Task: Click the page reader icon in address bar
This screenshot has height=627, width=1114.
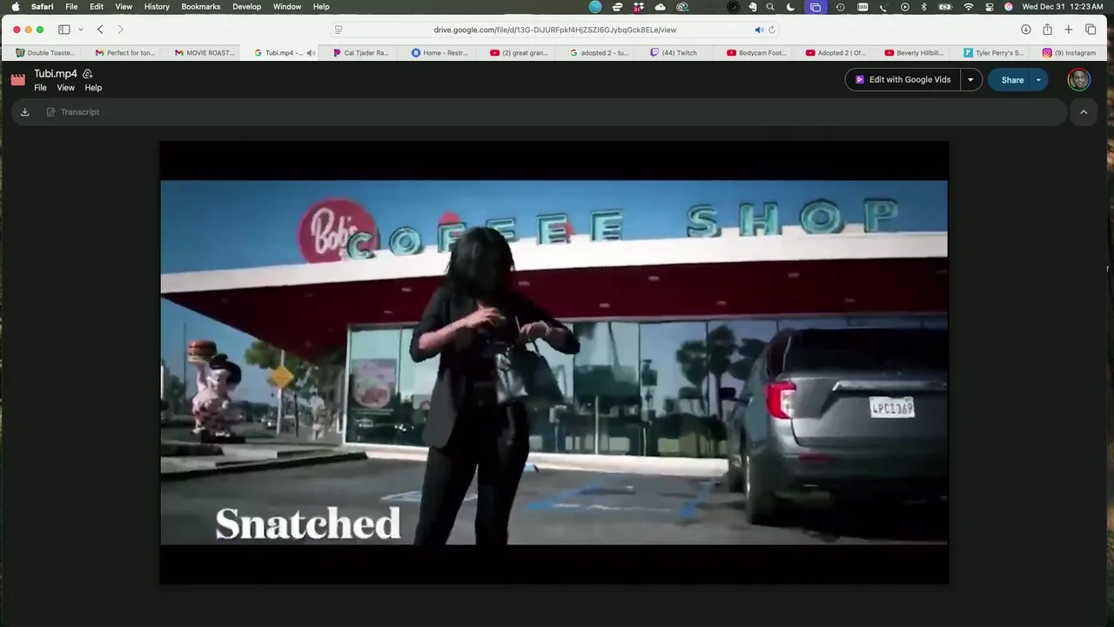Action: tap(339, 30)
